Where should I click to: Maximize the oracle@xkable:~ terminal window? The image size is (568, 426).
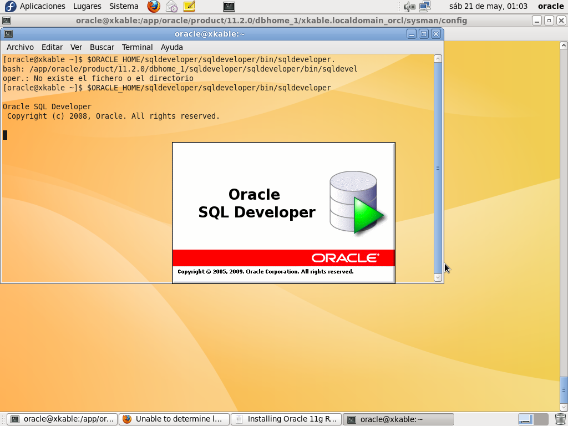pos(423,34)
